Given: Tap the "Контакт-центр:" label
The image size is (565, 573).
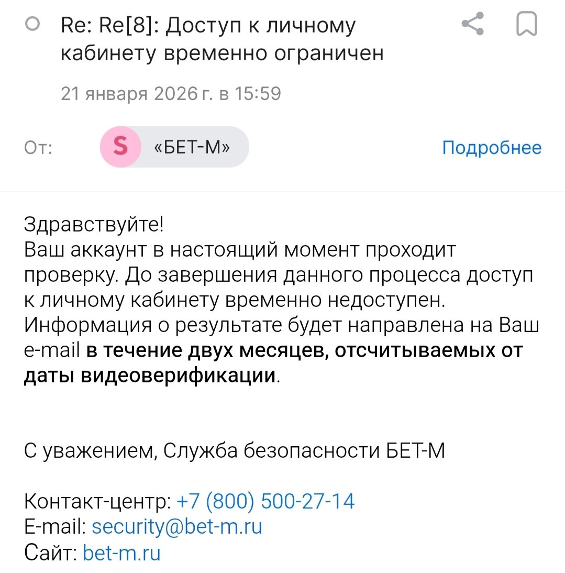Looking at the screenshot, I should 97,501.
